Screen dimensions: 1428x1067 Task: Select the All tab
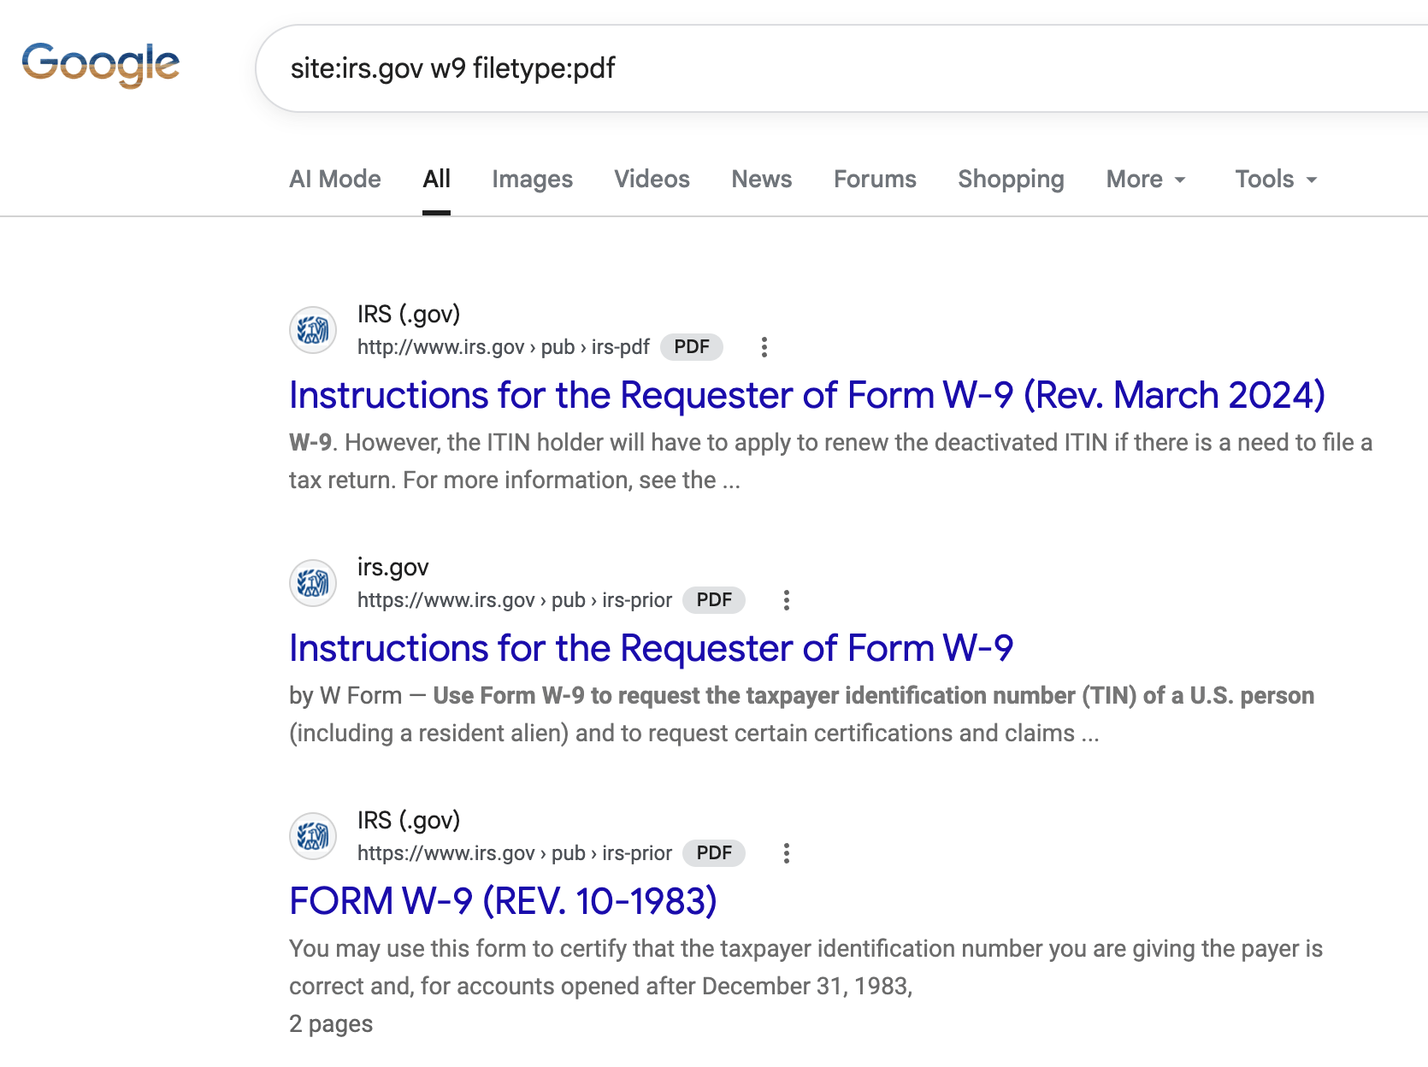(x=436, y=180)
